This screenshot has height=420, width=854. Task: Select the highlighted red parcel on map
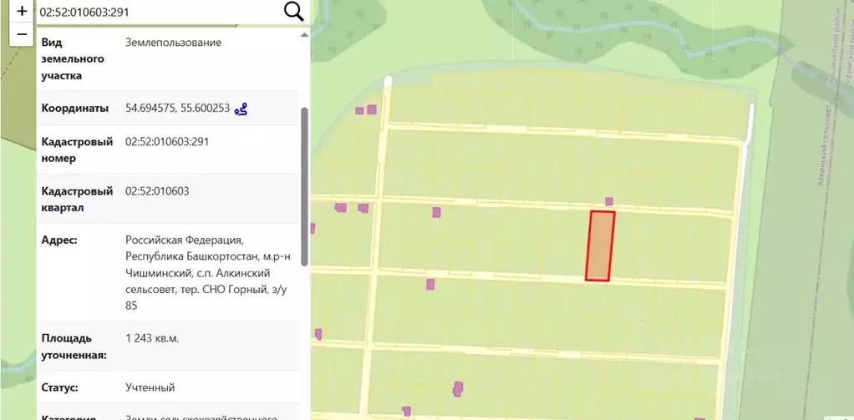600,246
